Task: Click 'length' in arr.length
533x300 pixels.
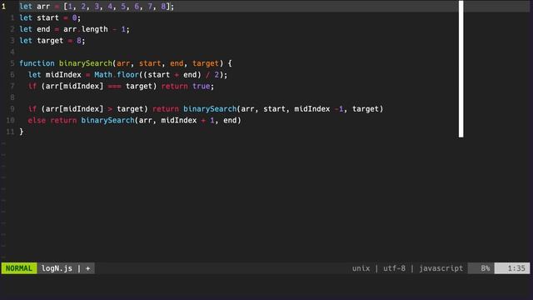Action: point(94,29)
